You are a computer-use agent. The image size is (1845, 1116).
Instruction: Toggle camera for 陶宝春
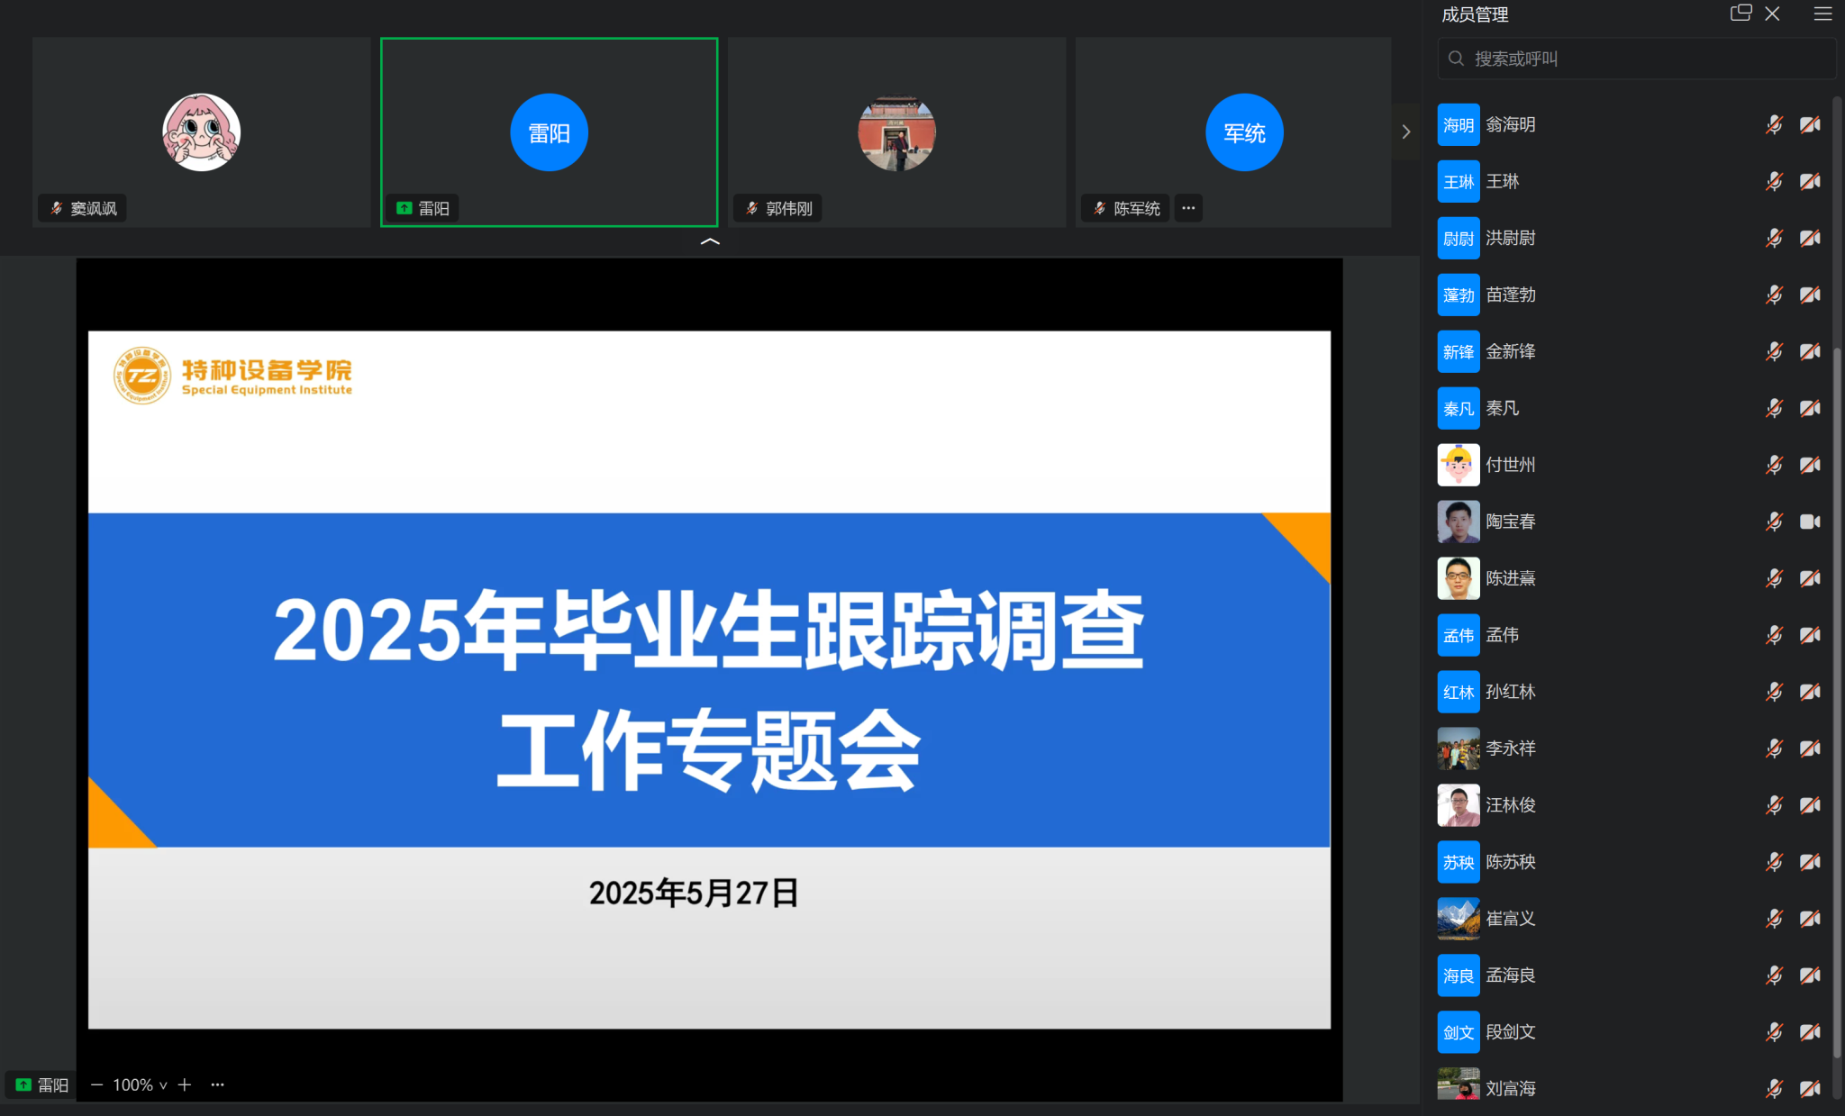pos(1810,522)
